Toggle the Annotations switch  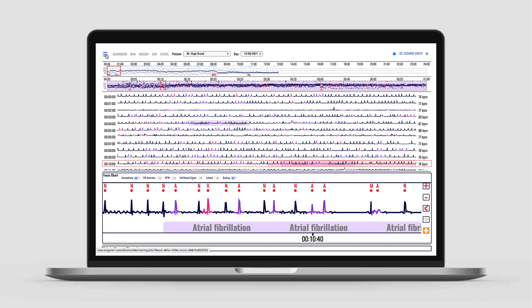point(137,178)
